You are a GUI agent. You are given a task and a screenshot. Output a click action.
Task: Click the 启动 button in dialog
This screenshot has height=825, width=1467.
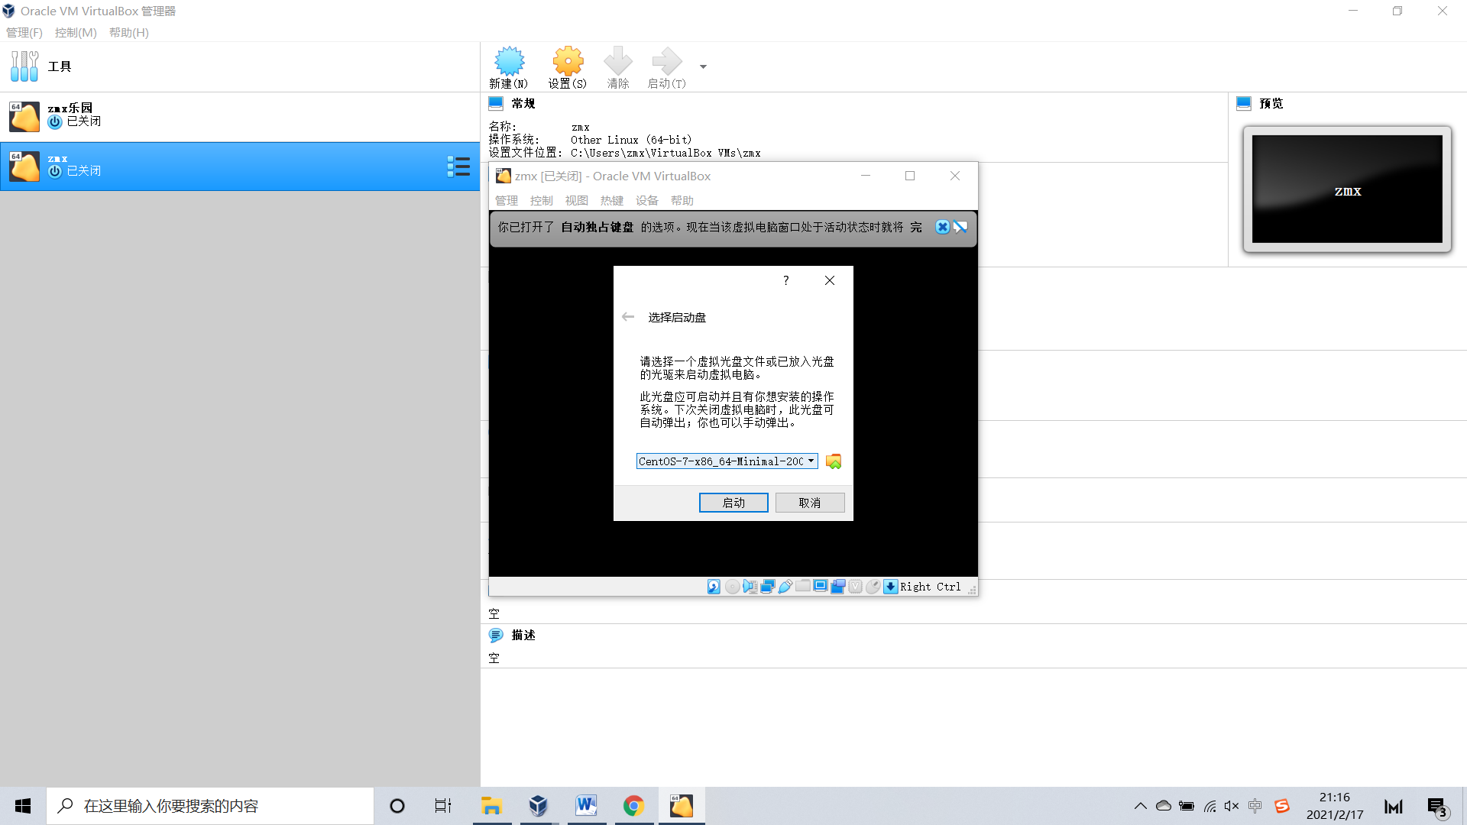(x=733, y=503)
